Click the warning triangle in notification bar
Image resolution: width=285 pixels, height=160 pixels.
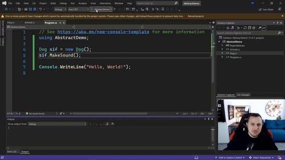coord(3,16)
